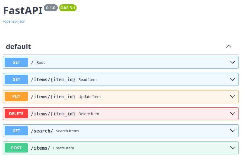This screenshot has height=156, width=242.
Task: Click the /items/{item_id} path for Update Item
Action: [x=53, y=97]
